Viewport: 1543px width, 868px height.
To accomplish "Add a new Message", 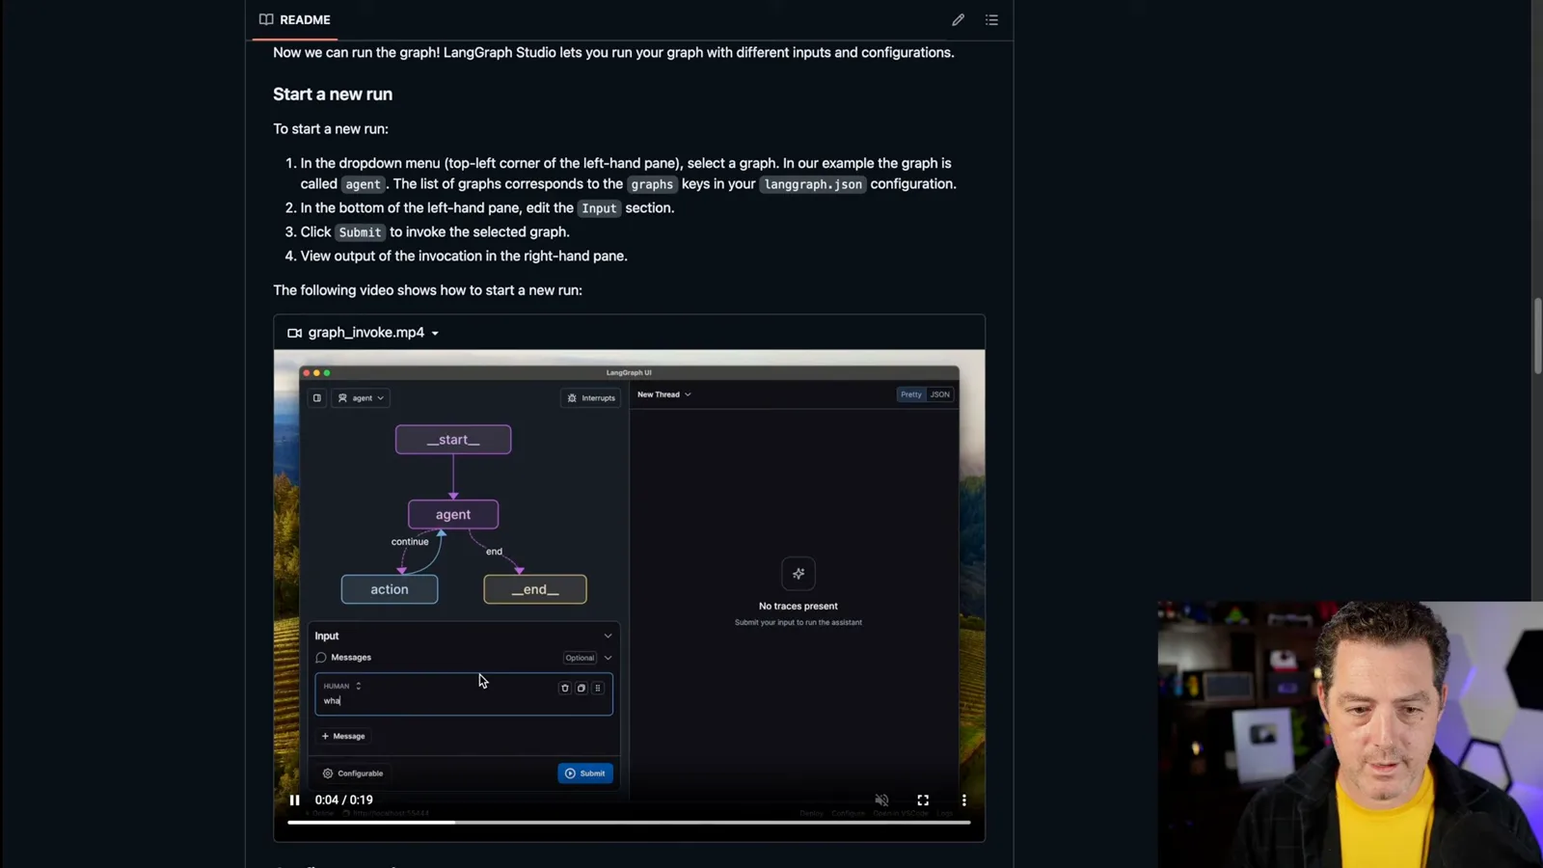I will [x=343, y=736].
